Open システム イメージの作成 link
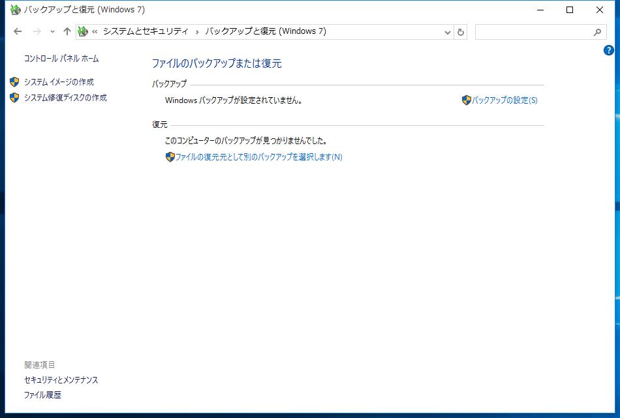 click(x=59, y=82)
